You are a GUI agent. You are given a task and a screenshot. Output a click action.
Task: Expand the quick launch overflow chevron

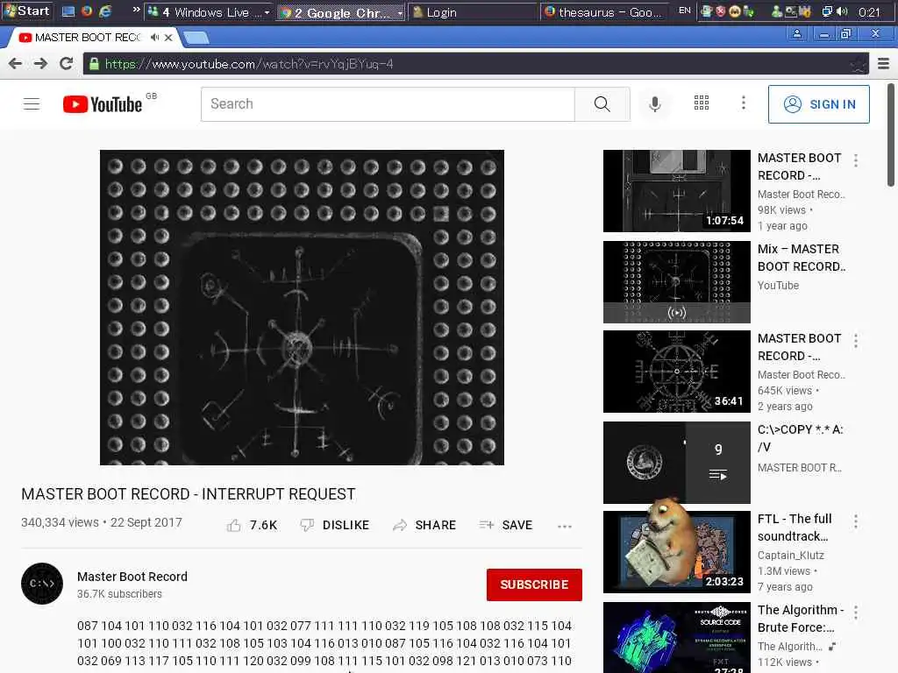pos(136,10)
